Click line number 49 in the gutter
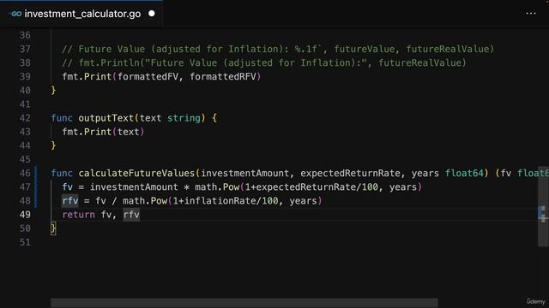The height and width of the screenshot is (308, 549). (25, 215)
